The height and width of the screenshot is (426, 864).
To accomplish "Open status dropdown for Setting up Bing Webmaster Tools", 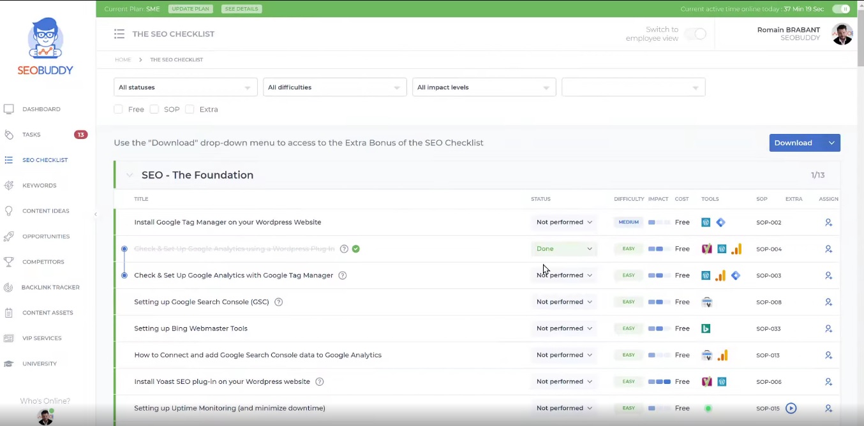I will point(564,328).
